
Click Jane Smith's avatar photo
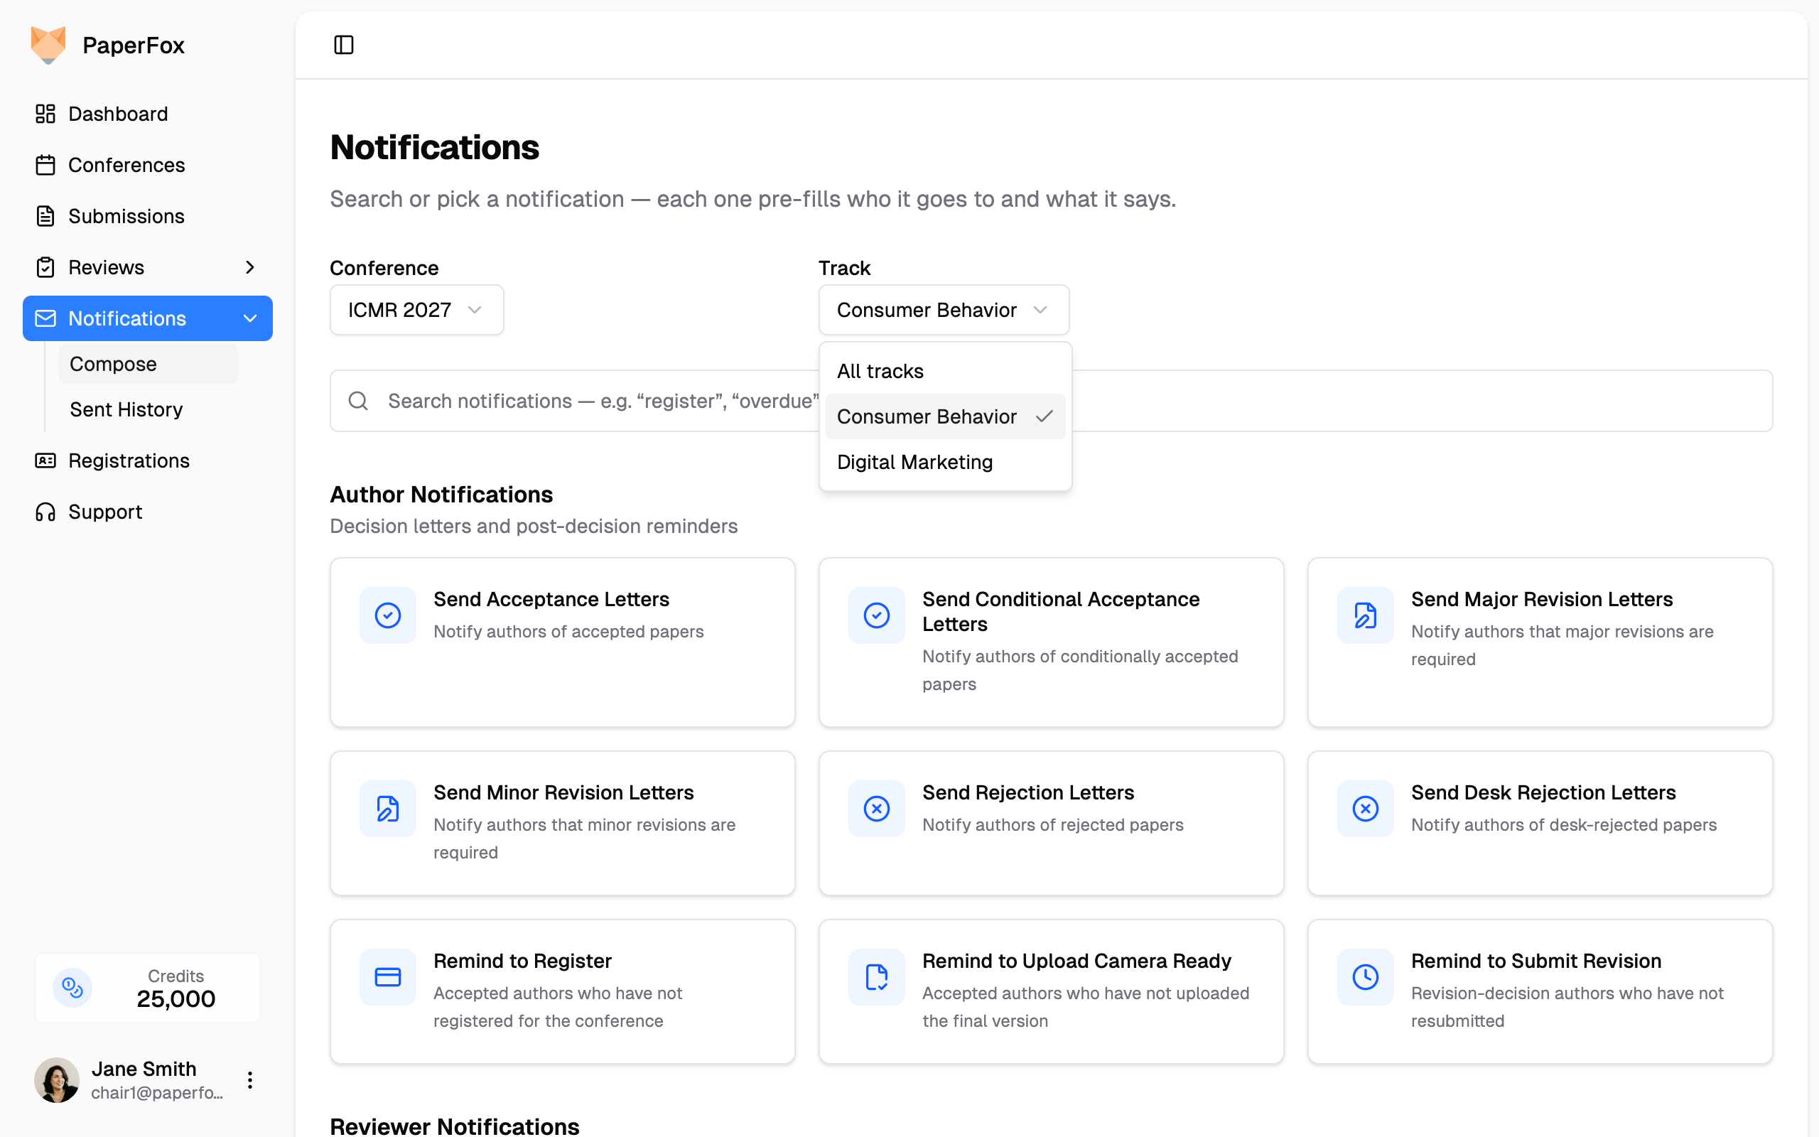click(56, 1081)
